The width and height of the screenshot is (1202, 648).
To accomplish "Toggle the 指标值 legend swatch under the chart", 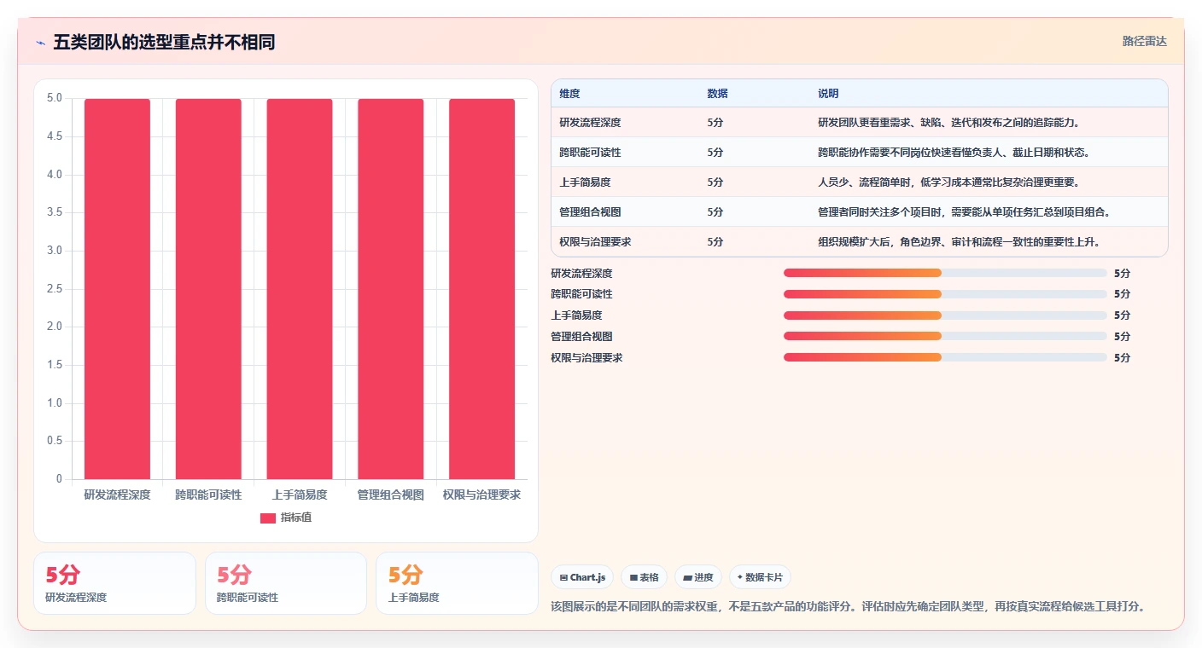I will coord(268,518).
